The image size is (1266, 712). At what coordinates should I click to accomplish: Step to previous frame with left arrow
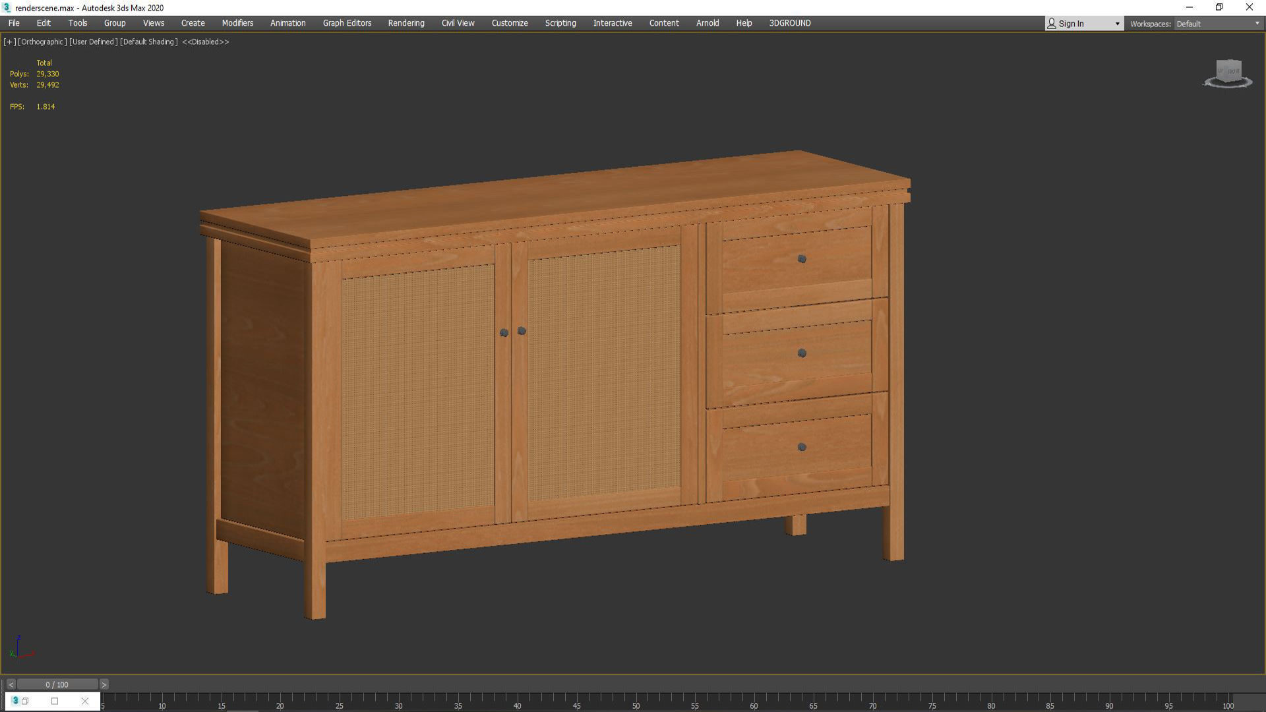[11, 684]
